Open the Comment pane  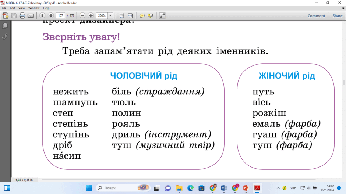(x=316, y=16)
